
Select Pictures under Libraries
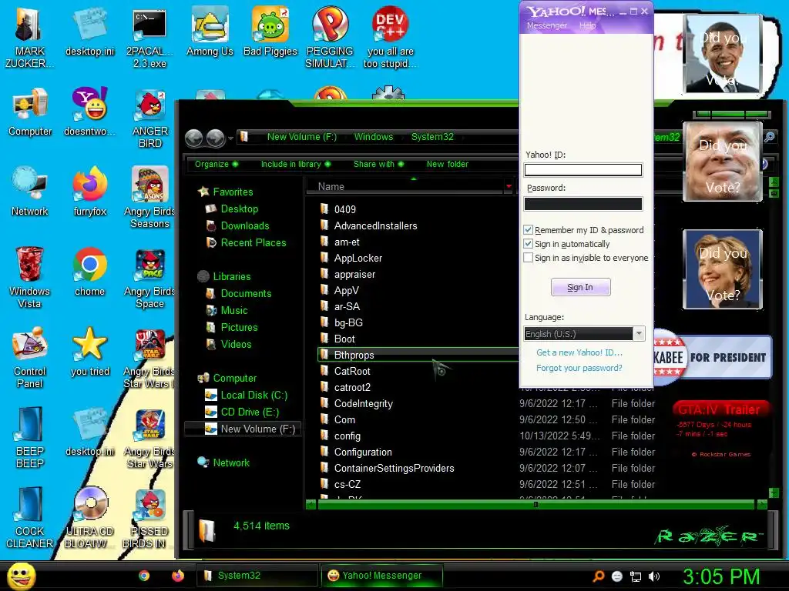point(239,327)
